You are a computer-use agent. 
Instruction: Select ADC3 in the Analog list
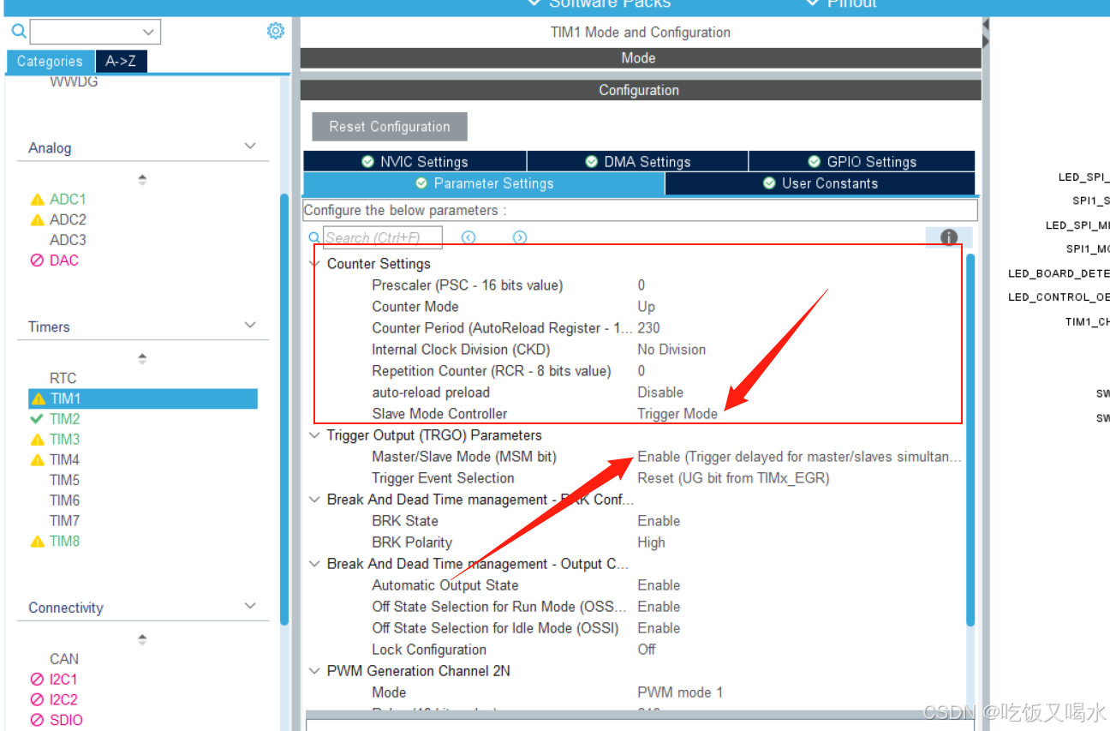68,240
